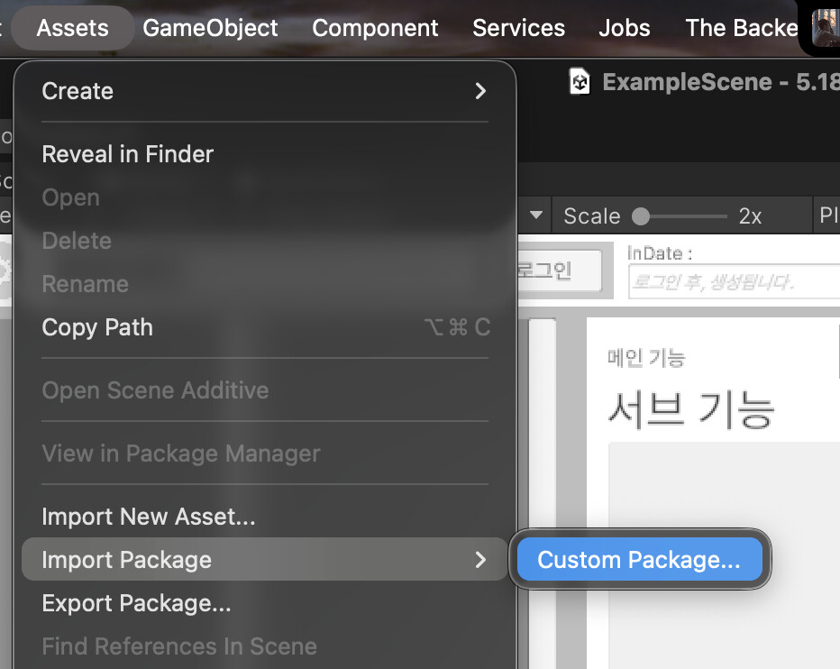Click the 메인 기능 label

click(646, 358)
